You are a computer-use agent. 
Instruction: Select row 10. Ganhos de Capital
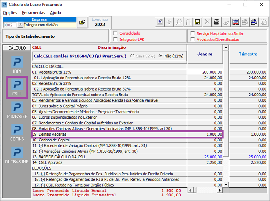[109, 140]
